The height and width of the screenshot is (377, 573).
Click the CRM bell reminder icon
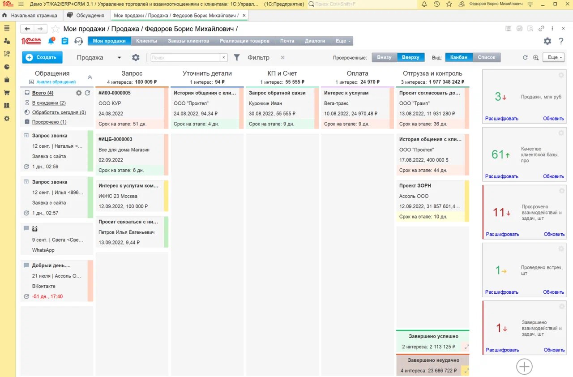[51, 41]
